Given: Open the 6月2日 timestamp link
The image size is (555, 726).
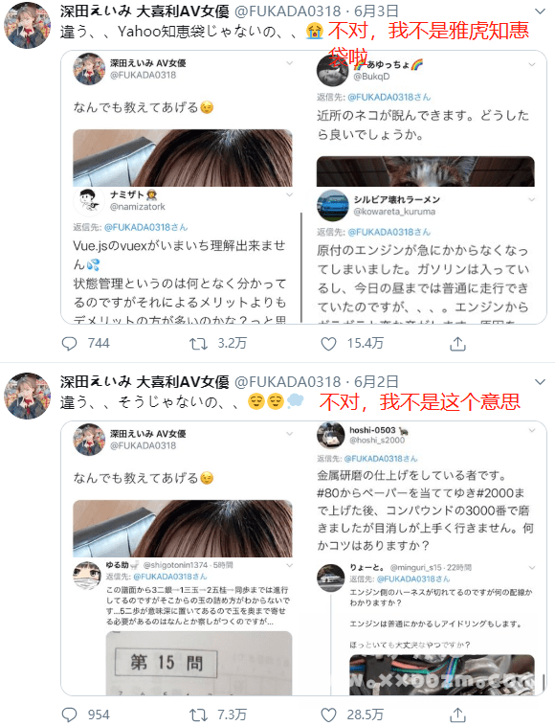Looking at the screenshot, I should pos(376,382).
